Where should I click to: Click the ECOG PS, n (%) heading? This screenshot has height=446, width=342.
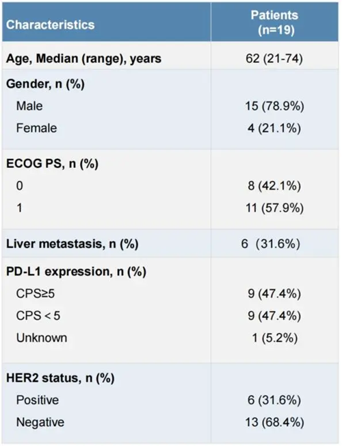coord(52,164)
